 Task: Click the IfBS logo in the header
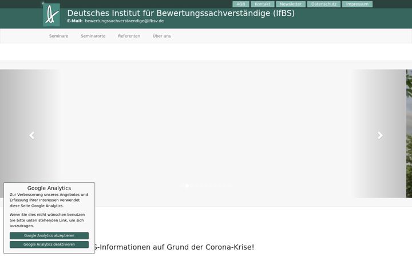coord(51,15)
